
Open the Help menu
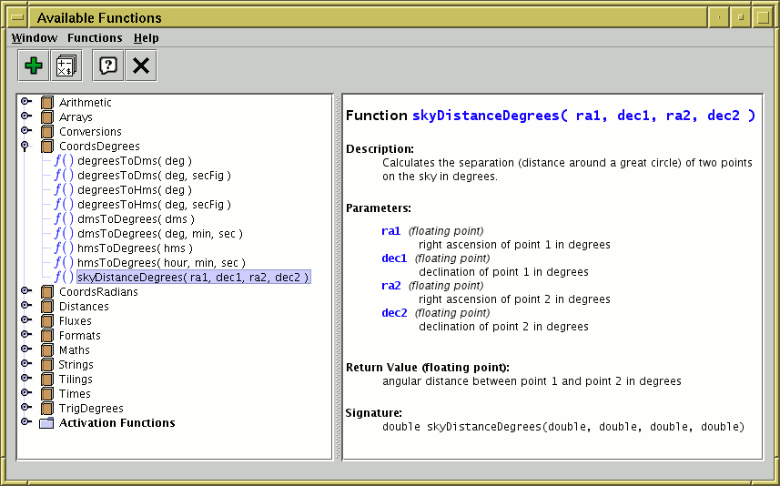[146, 38]
